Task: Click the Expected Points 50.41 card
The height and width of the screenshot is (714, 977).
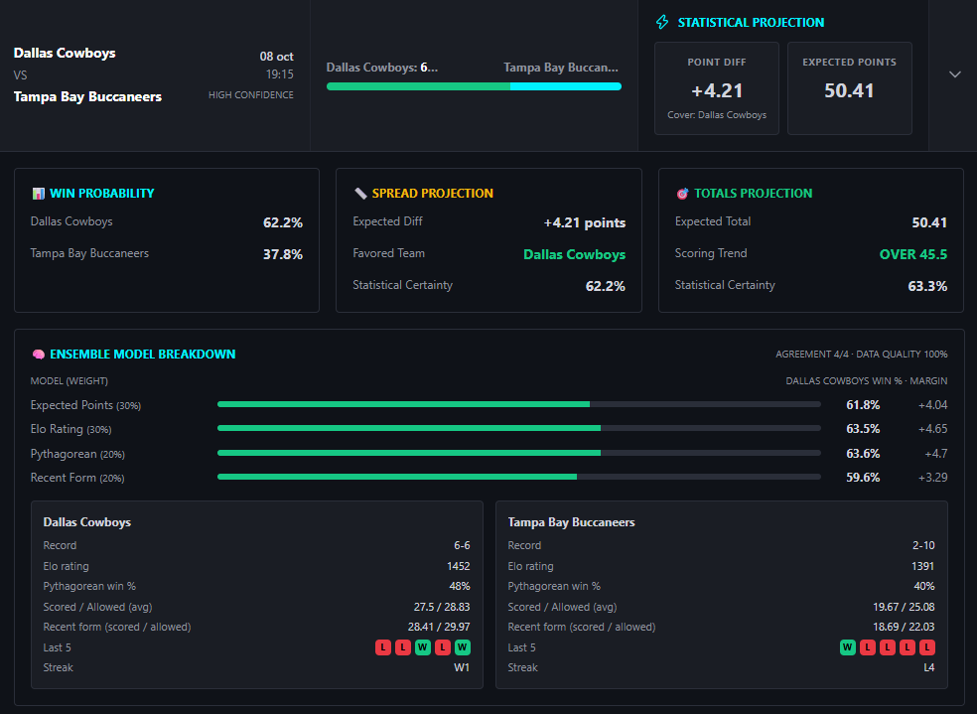Action: pos(849,88)
